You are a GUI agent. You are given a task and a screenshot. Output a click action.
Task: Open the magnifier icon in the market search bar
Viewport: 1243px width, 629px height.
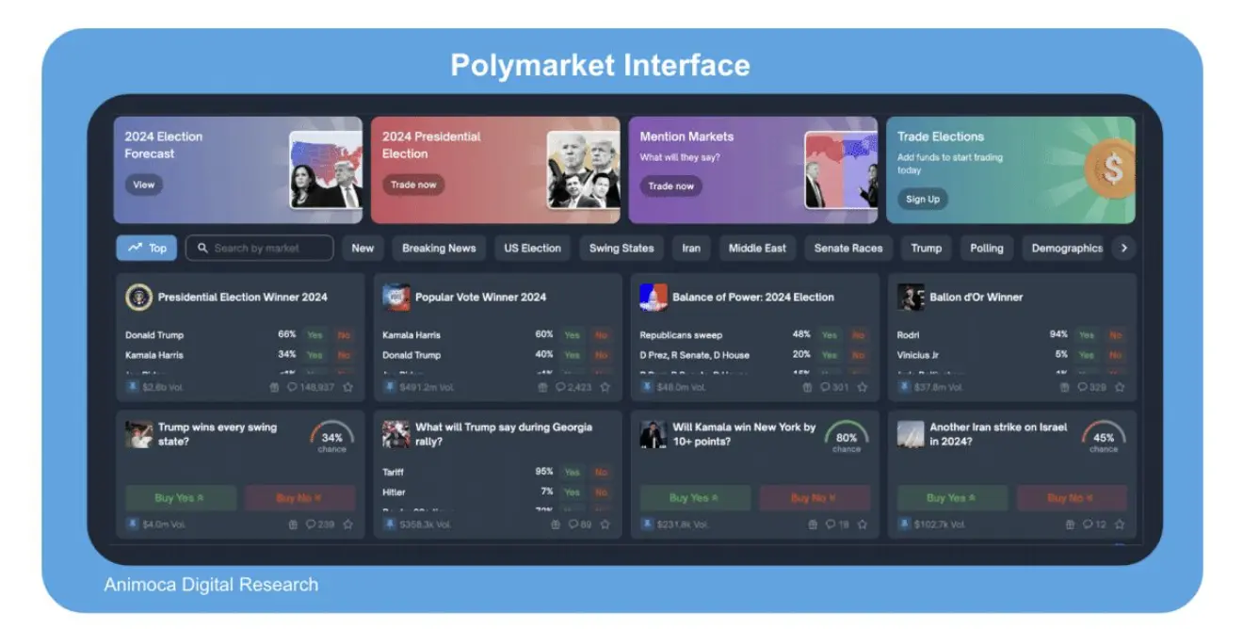[x=202, y=248]
